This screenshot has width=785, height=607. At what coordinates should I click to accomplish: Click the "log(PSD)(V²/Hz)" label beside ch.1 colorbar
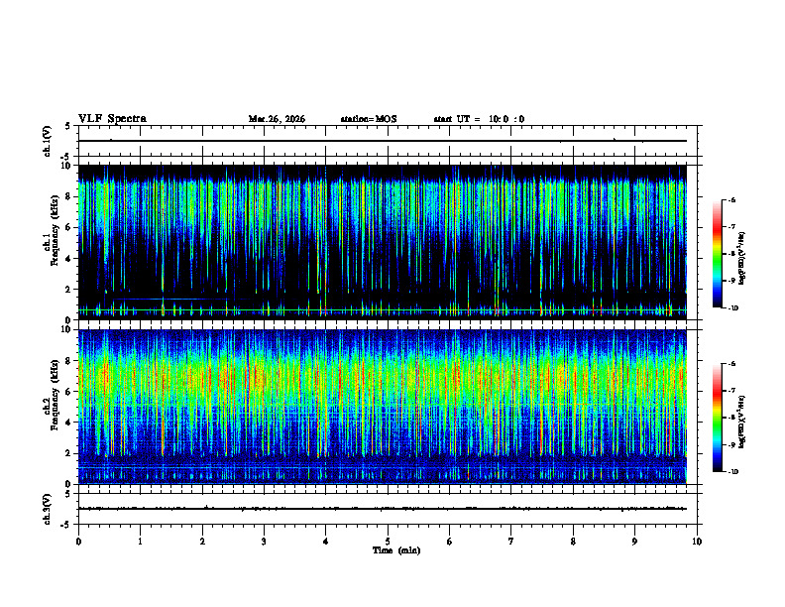click(742, 258)
